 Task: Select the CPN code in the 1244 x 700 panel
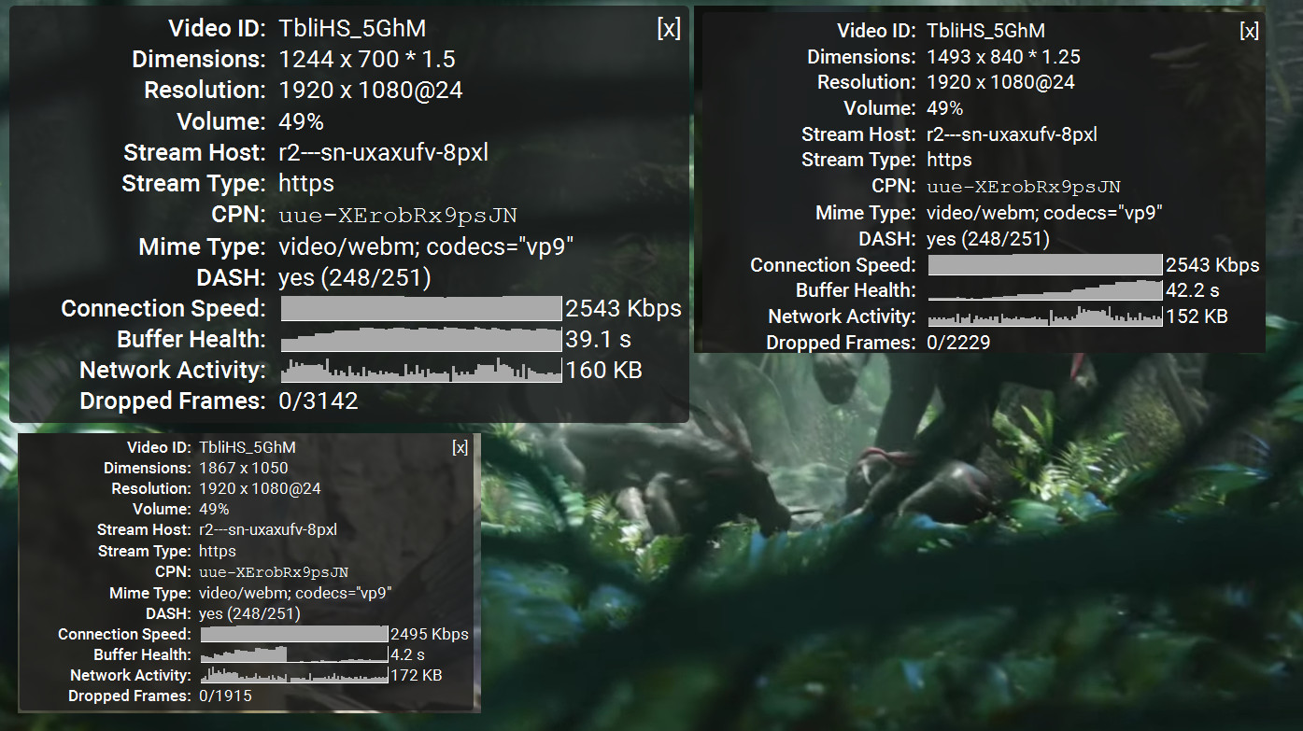click(398, 216)
